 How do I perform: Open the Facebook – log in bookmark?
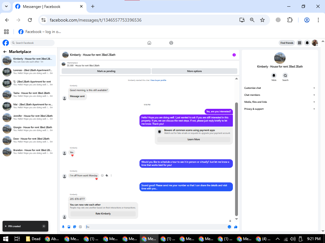pyautogui.click(x=40, y=32)
